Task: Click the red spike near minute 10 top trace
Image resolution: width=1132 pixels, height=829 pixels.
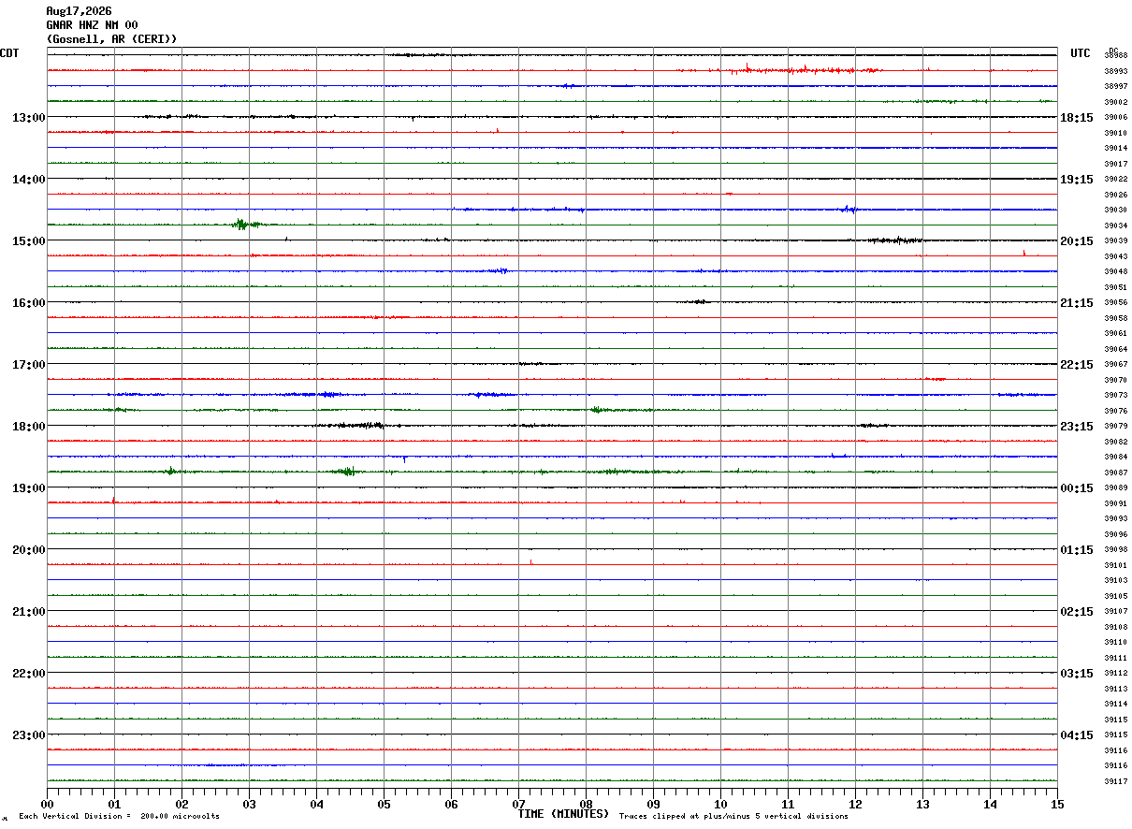Action: [747, 66]
